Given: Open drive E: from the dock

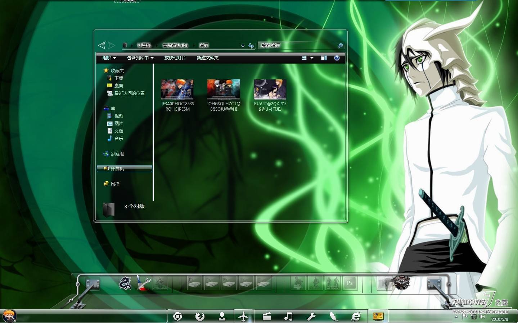Looking at the screenshot, I should [x=229, y=283].
